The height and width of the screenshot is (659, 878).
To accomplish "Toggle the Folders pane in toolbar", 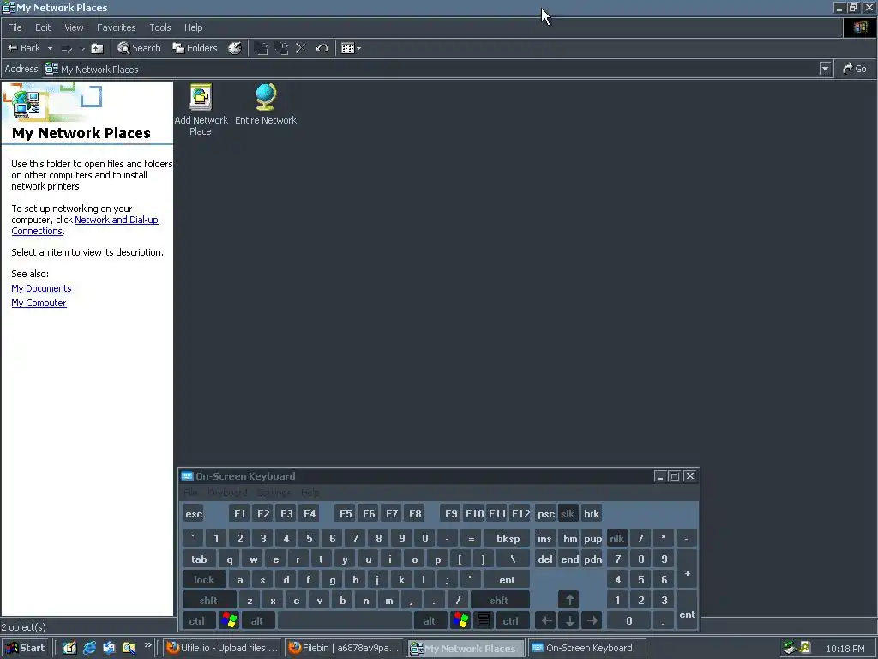I will [x=195, y=48].
